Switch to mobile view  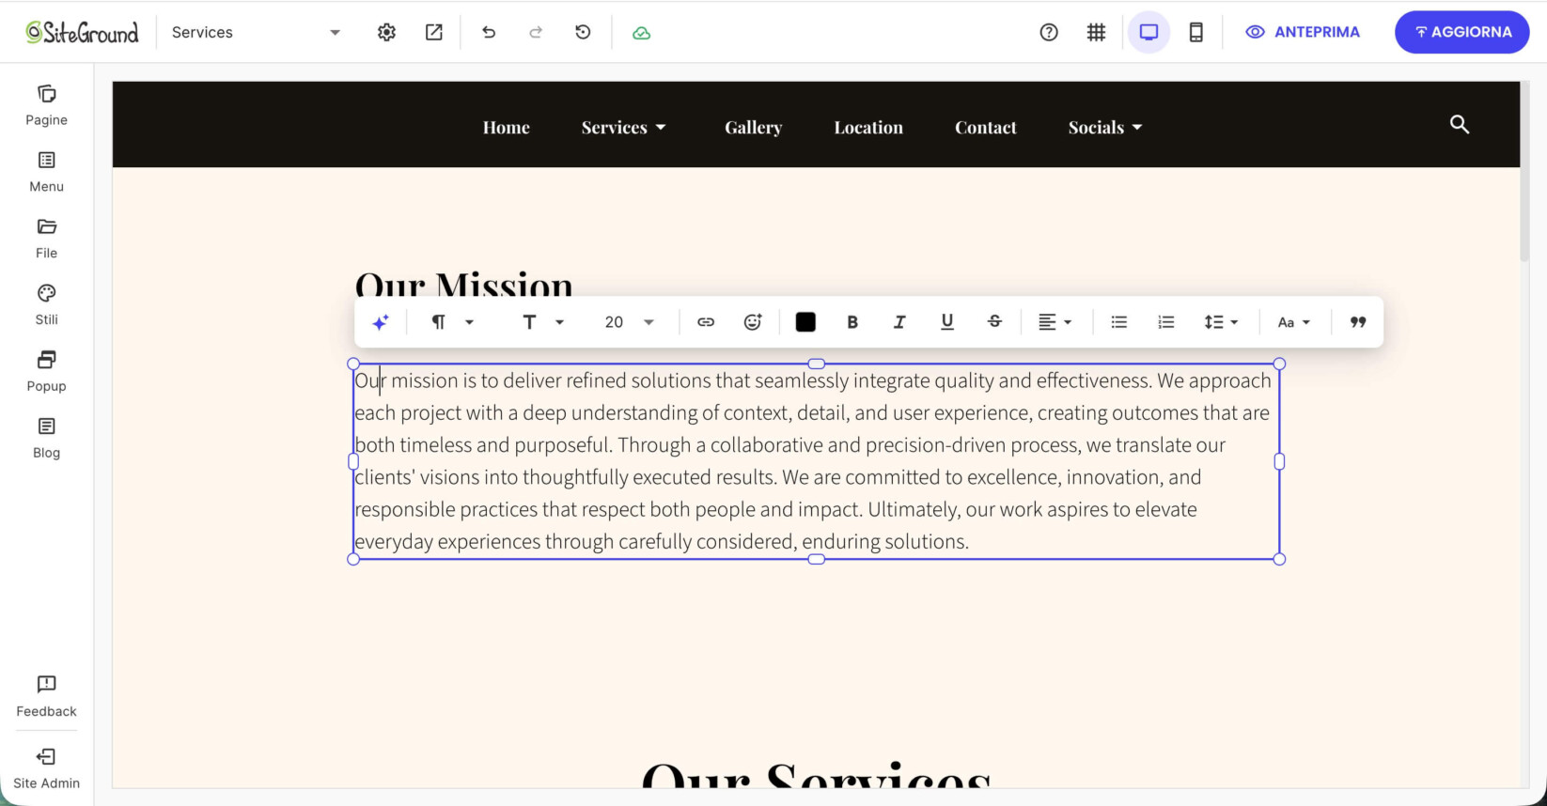pyautogui.click(x=1195, y=32)
